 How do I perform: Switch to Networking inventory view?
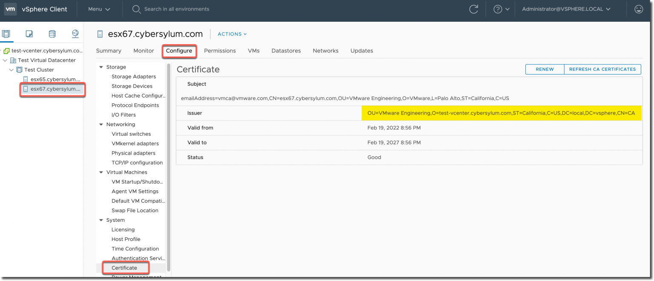click(x=75, y=34)
